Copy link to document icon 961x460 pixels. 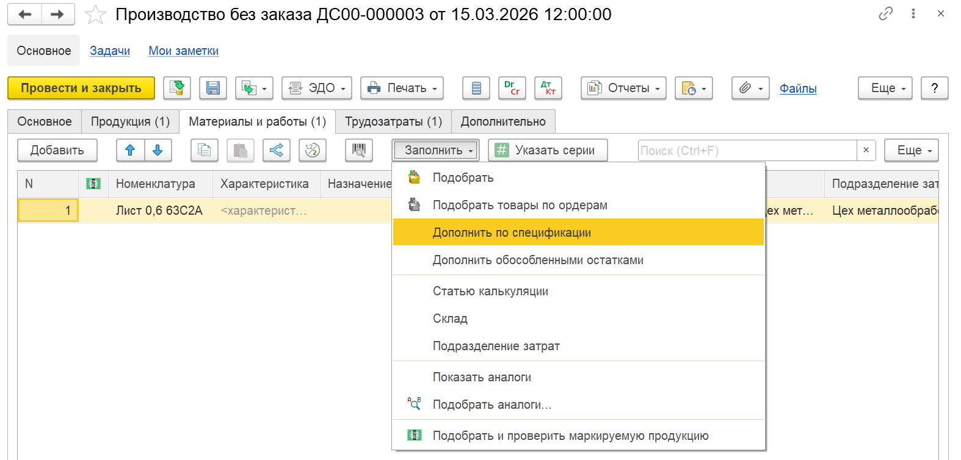coord(886,13)
